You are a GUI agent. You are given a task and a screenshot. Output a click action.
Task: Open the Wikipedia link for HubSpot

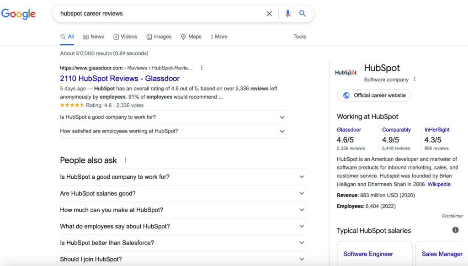[439, 184]
